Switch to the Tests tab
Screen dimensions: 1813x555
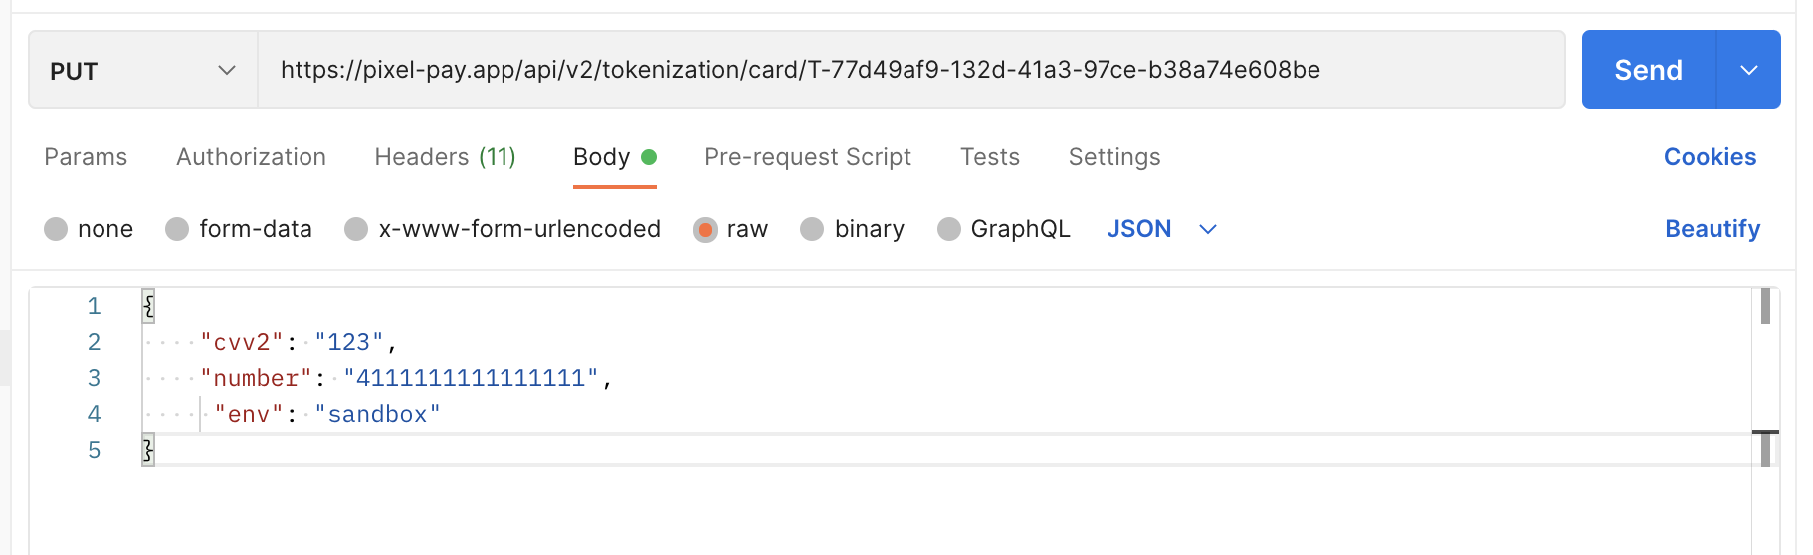coord(989,157)
